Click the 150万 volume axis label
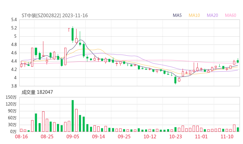243x144 pixels. coord(11,97)
